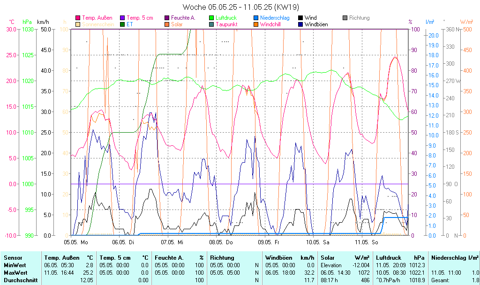Viewport: 480px width, 285px height.
Task: Click the gray Richtung legend swatch
Action: (x=345, y=18)
